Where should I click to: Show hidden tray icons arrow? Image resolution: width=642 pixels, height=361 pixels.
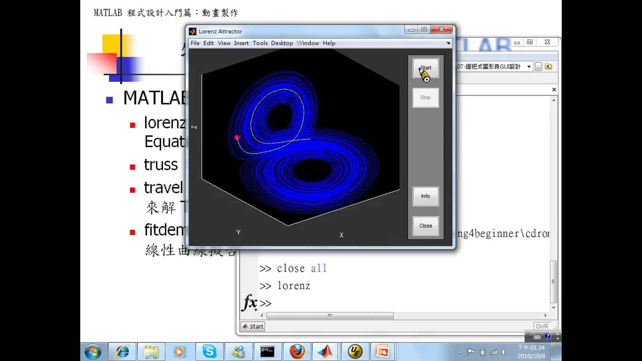[459, 352]
